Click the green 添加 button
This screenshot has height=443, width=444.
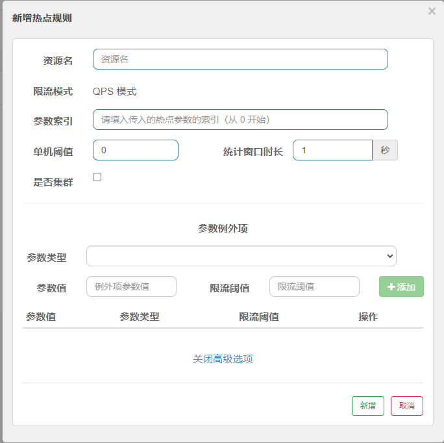pyautogui.click(x=401, y=286)
